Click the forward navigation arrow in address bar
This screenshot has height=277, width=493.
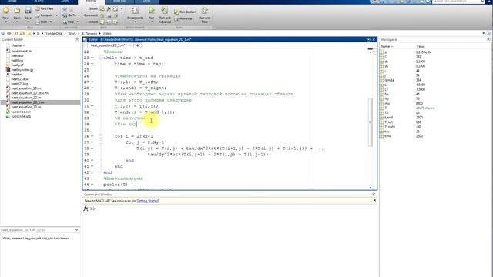[x=9, y=33]
